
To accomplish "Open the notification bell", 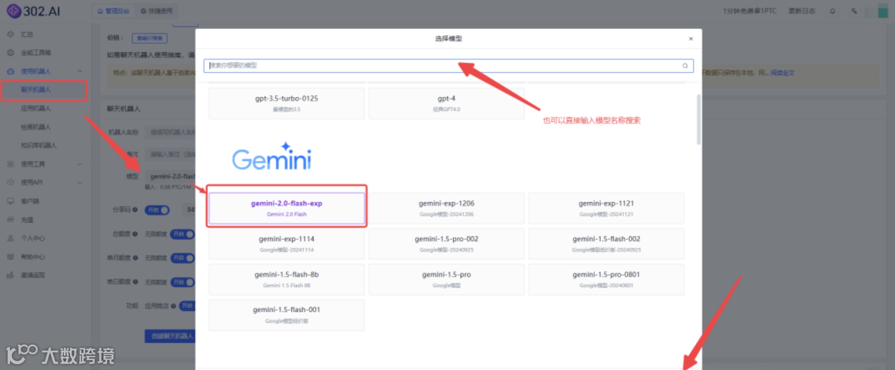I will (832, 11).
